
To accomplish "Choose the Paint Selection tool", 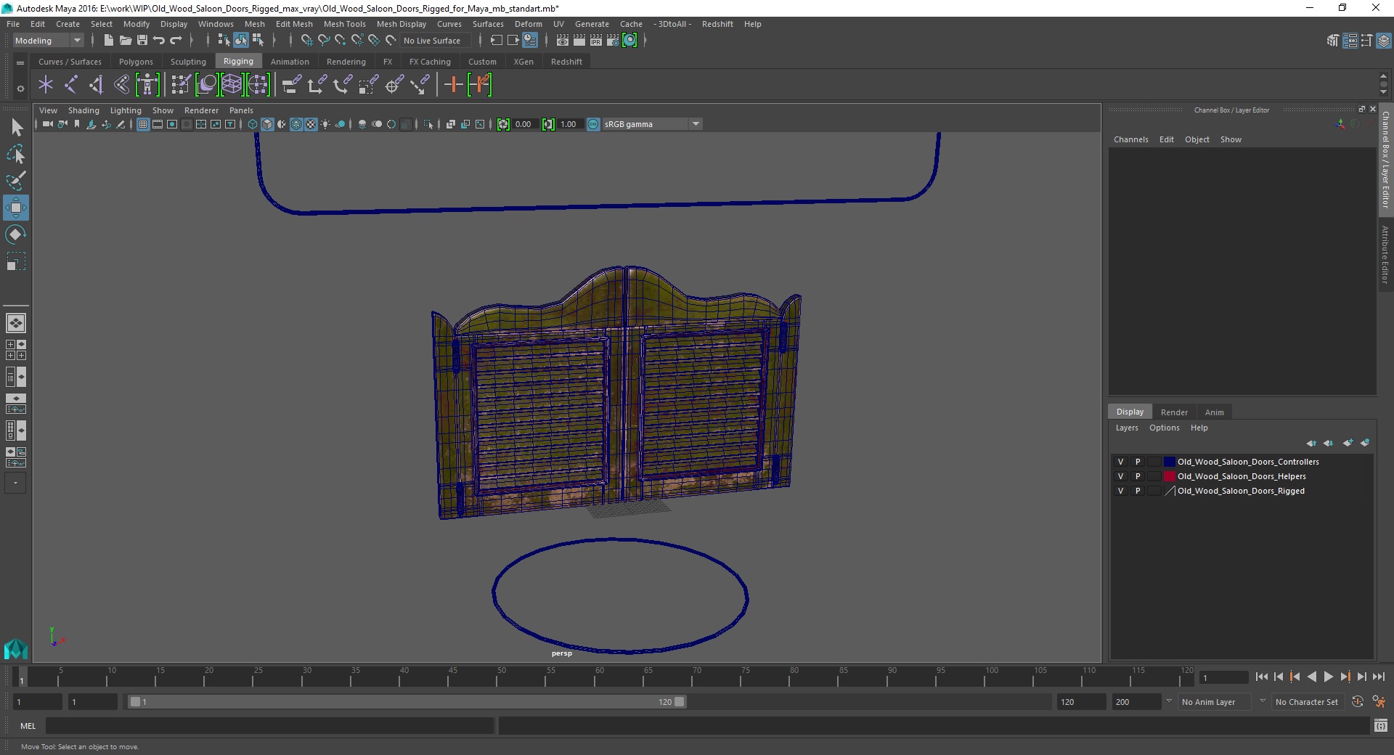I will coord(16,181).
